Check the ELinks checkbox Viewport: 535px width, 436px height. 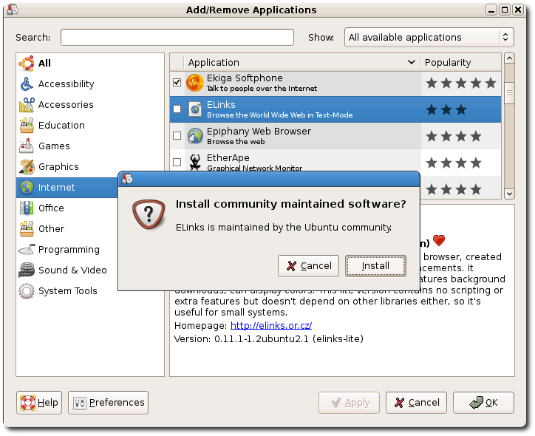pos(177,109)
